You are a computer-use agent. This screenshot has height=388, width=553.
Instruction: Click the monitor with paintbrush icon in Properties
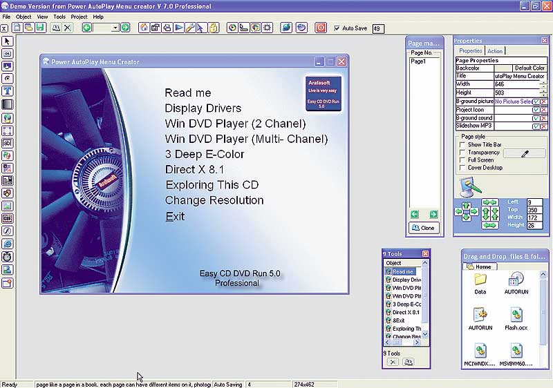[x=470, y=186]
